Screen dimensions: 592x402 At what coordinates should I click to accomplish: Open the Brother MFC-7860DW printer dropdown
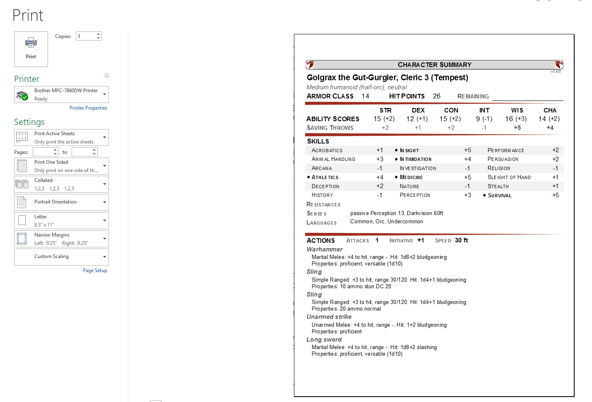[x=61, y=94]
